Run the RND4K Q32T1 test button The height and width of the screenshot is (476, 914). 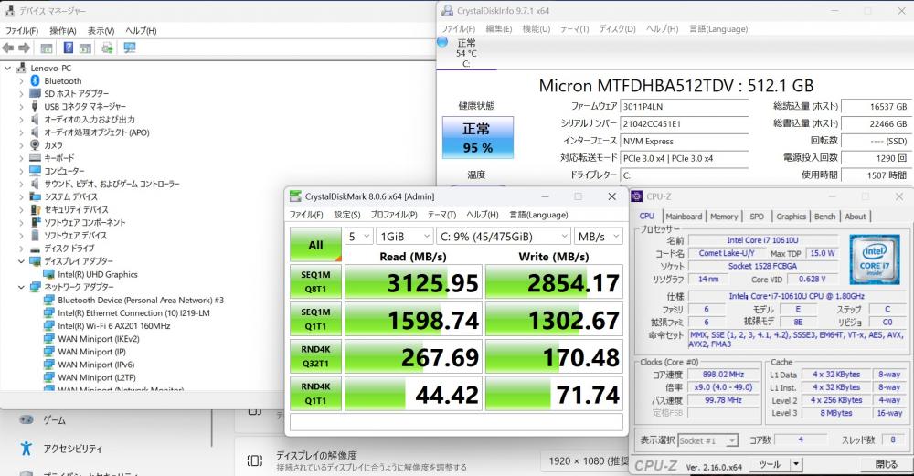coord(315,356)
